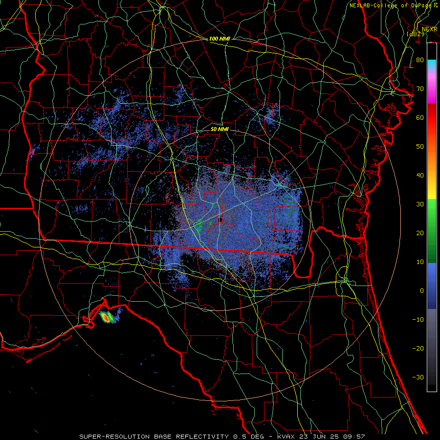Click the 70 value on dBZ scale
The height and width of the screenshot is (440, 440).
420,89
